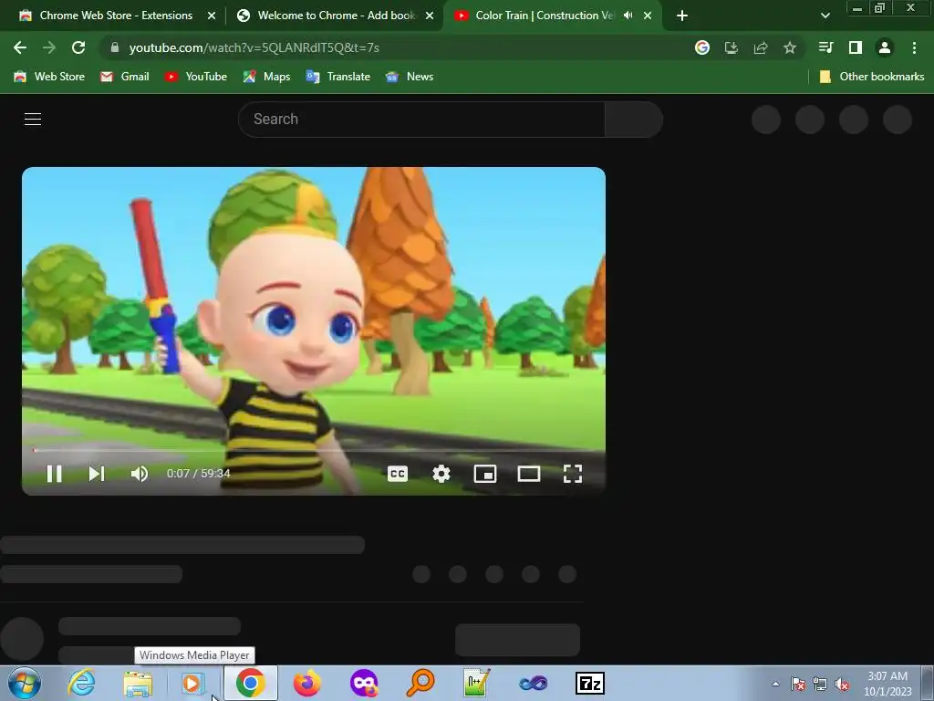Enter fullscreen mode
934x701 pixels.
(x=573, y=474)
